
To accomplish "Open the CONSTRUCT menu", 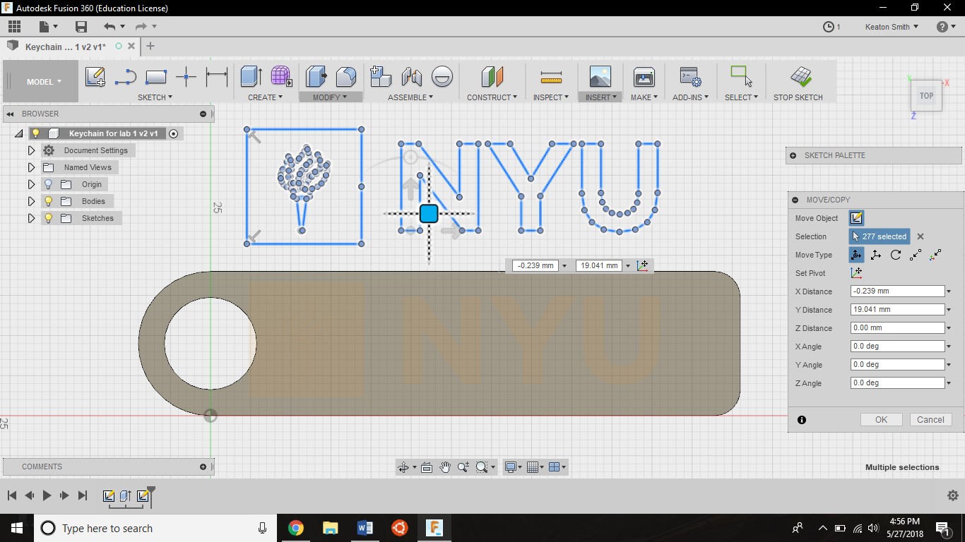I will [492, 97].
